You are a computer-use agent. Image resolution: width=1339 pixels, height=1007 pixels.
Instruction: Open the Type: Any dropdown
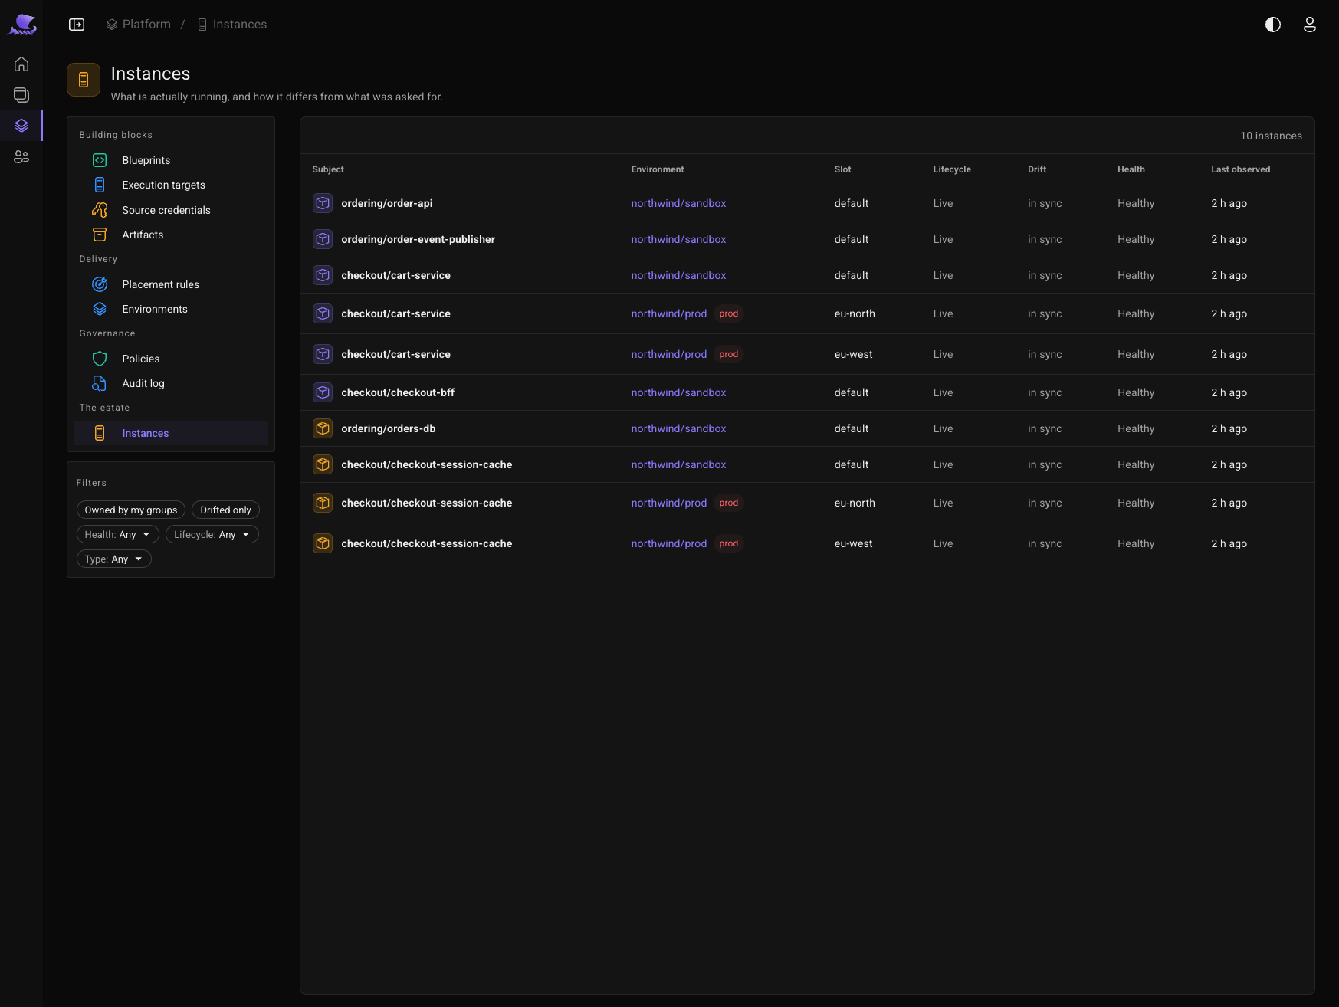(113, 559)
